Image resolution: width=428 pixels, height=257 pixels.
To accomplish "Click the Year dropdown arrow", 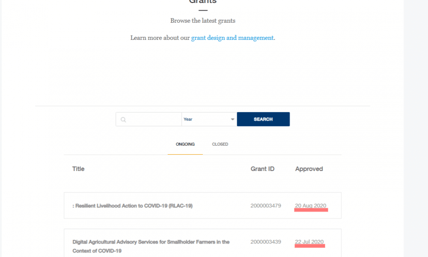I will 232,120.
